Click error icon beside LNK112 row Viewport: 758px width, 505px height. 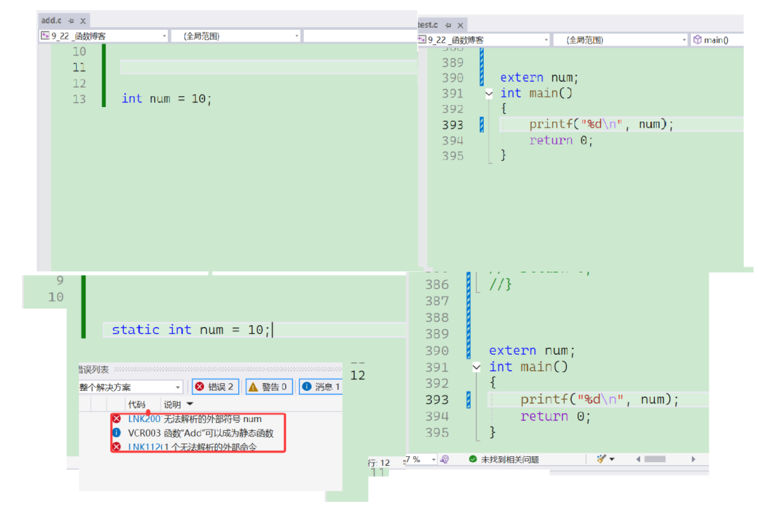117,447
